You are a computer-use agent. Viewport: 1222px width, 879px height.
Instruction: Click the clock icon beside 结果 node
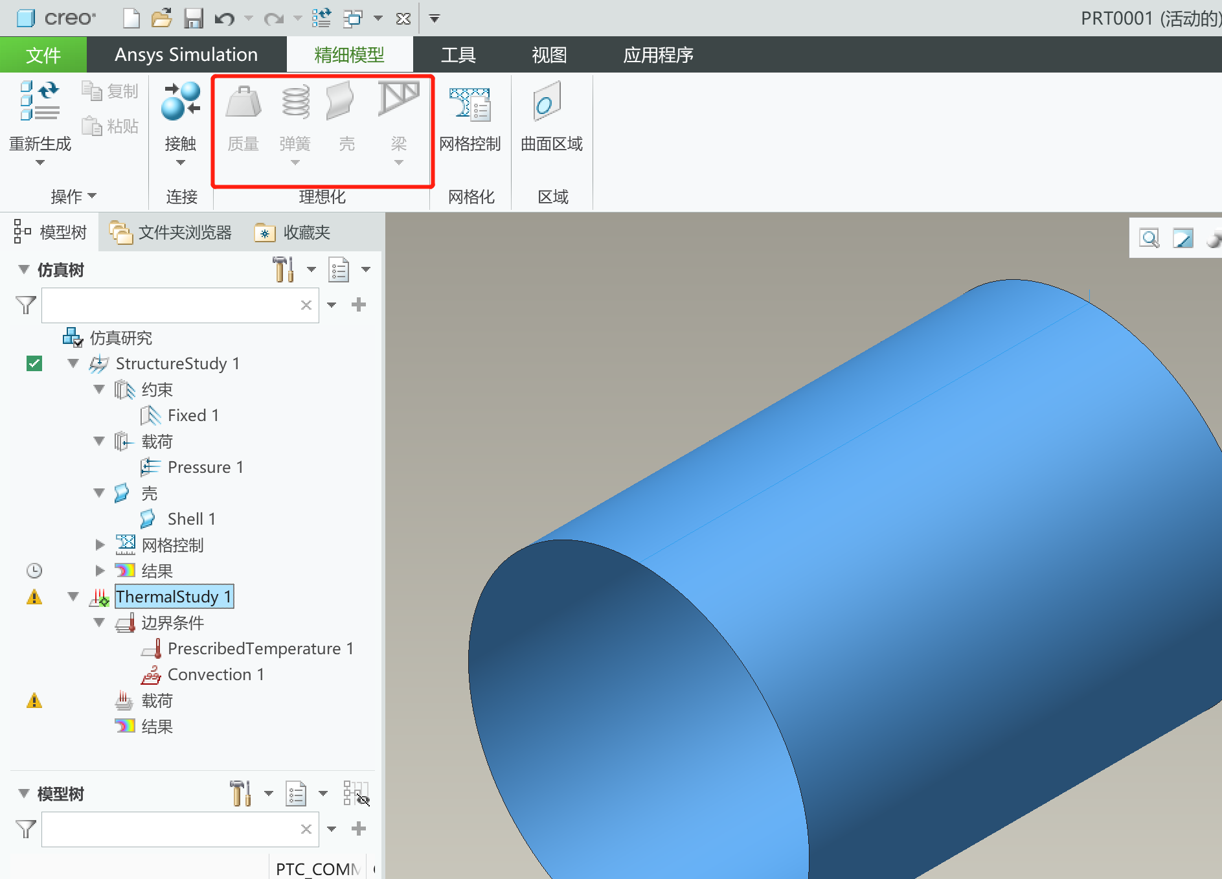pyautogui.click(x=34, y=570)
